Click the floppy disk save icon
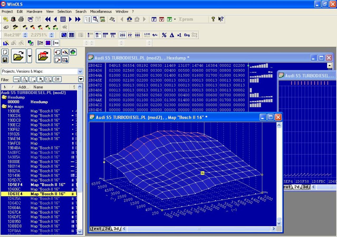 [x=5, y=60]
